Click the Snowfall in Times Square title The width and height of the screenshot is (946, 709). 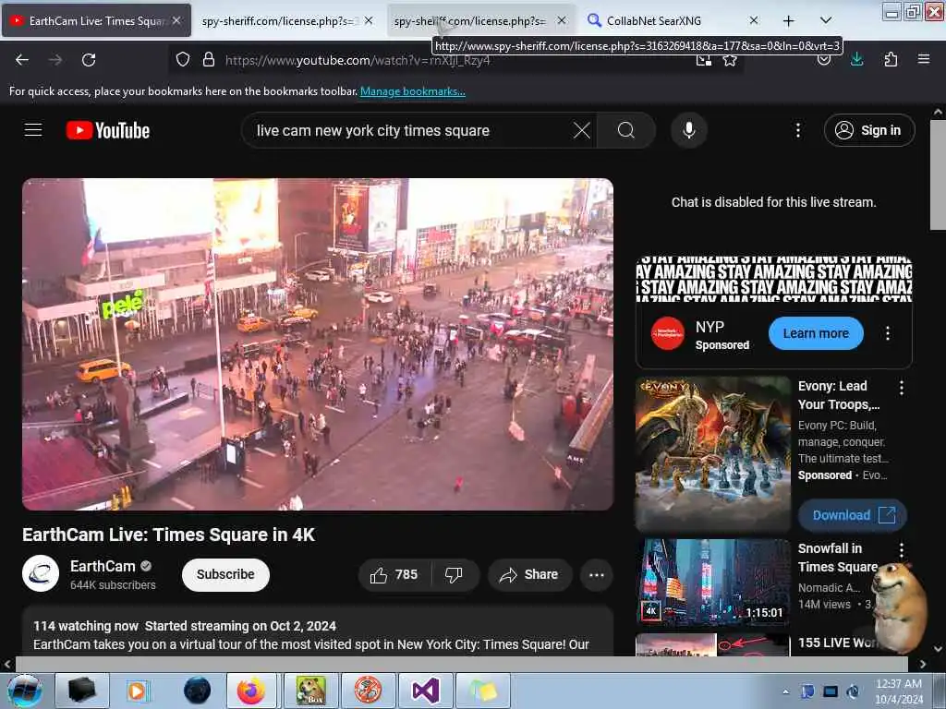(837, 558)
